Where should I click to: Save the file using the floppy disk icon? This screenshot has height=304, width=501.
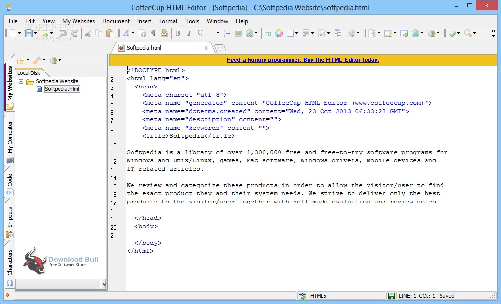(29, 33)
